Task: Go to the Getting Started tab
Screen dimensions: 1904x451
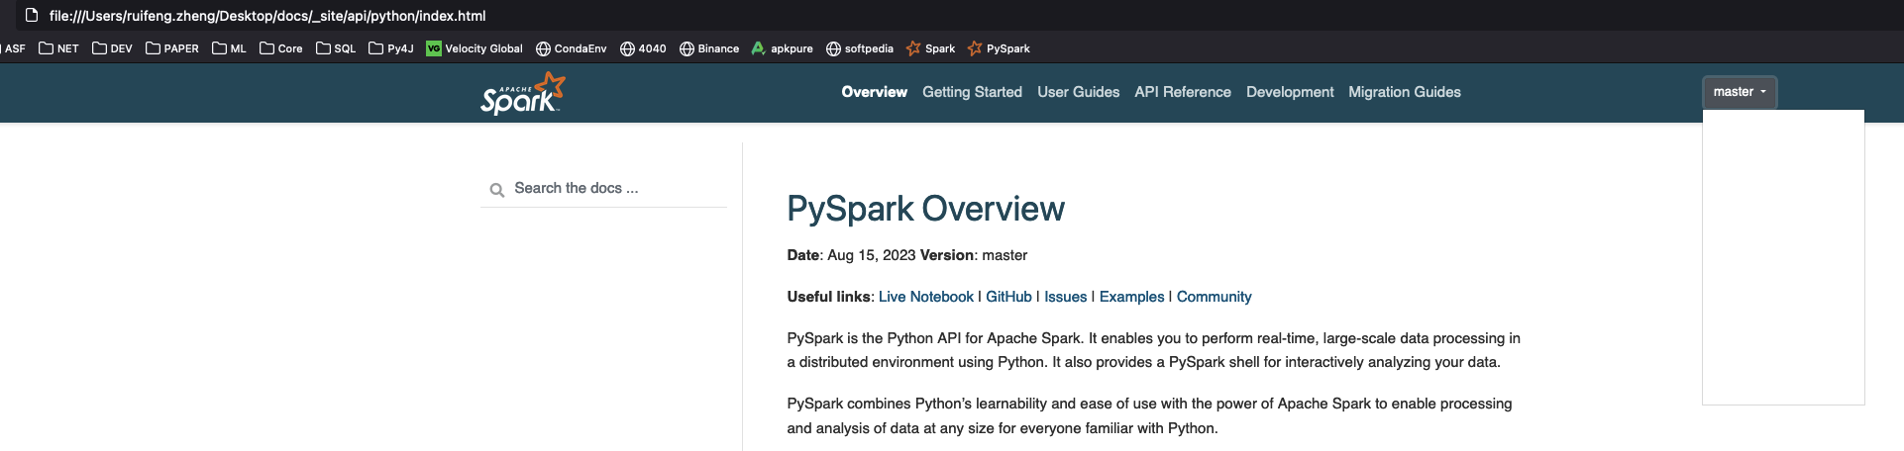Action: click(x=972, y=92)
